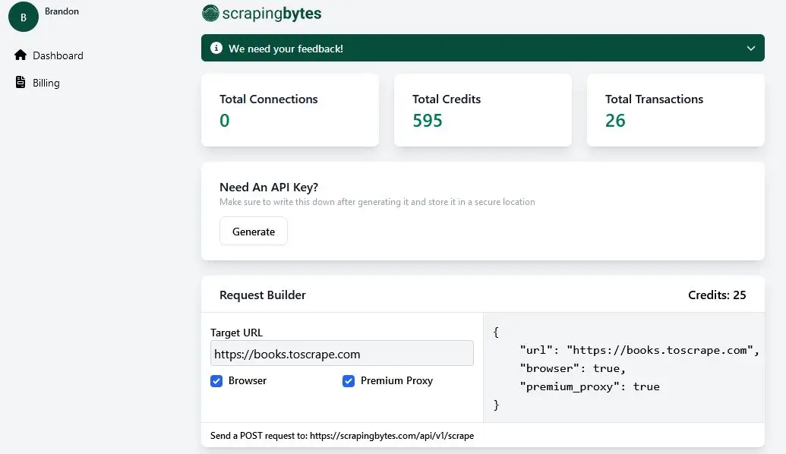
Task: Uncheck the Browser checkbox
Action: [216, 381]
